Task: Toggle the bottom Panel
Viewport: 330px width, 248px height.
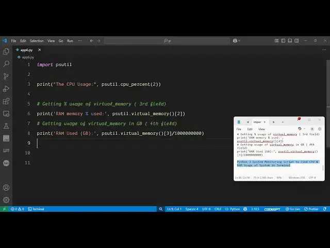Action: pyautogui.click(x=290, y=41)
